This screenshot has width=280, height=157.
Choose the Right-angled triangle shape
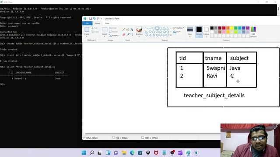[x=147, y=32]
